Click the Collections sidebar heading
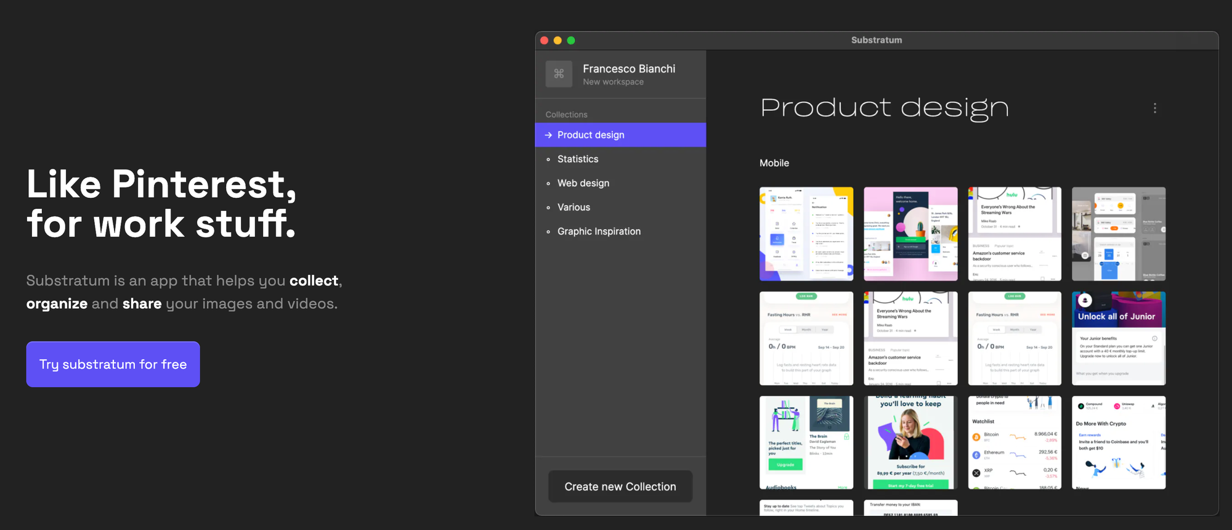 click(x=566, y=115)
